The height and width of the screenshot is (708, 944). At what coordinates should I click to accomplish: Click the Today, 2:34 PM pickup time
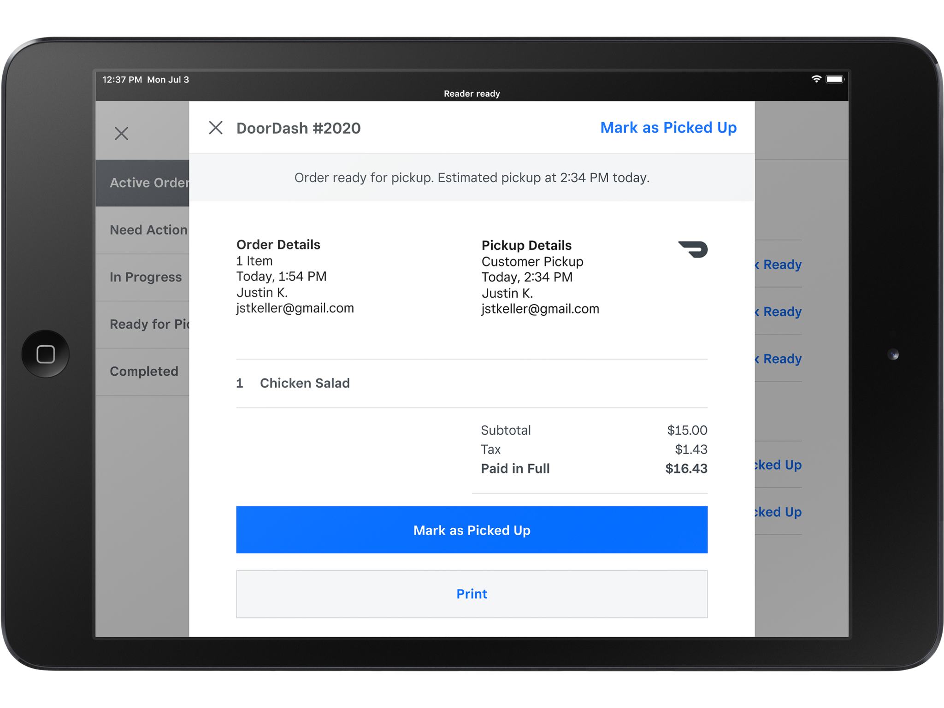pos(527,277)
